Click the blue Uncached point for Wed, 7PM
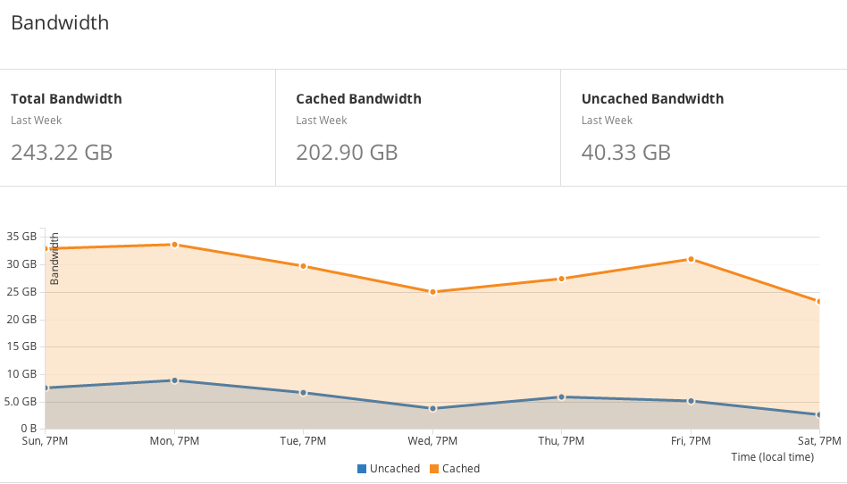847x484 pixels. 432,408
